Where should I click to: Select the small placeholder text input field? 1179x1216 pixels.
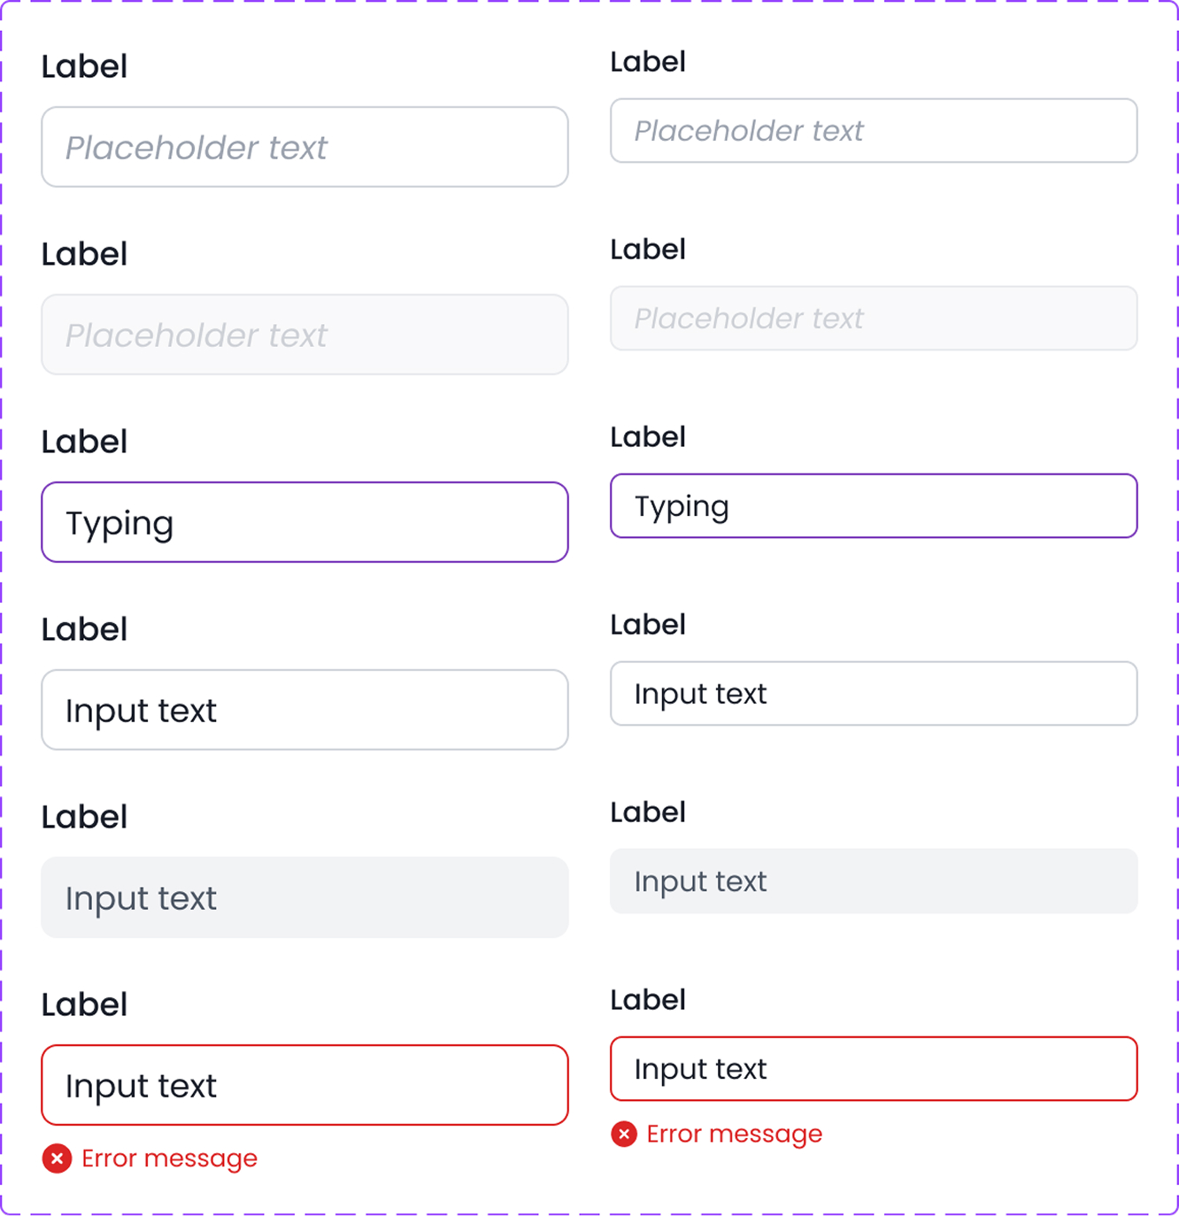(874, 131)
